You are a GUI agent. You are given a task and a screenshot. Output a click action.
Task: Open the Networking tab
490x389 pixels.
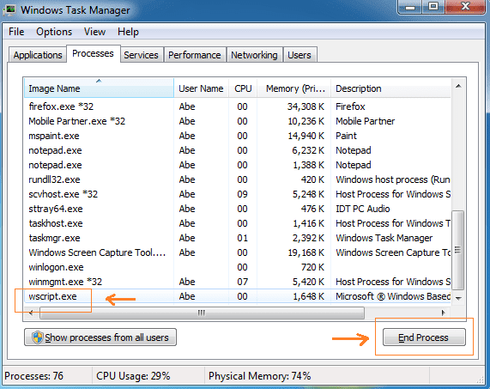(254, 55)
